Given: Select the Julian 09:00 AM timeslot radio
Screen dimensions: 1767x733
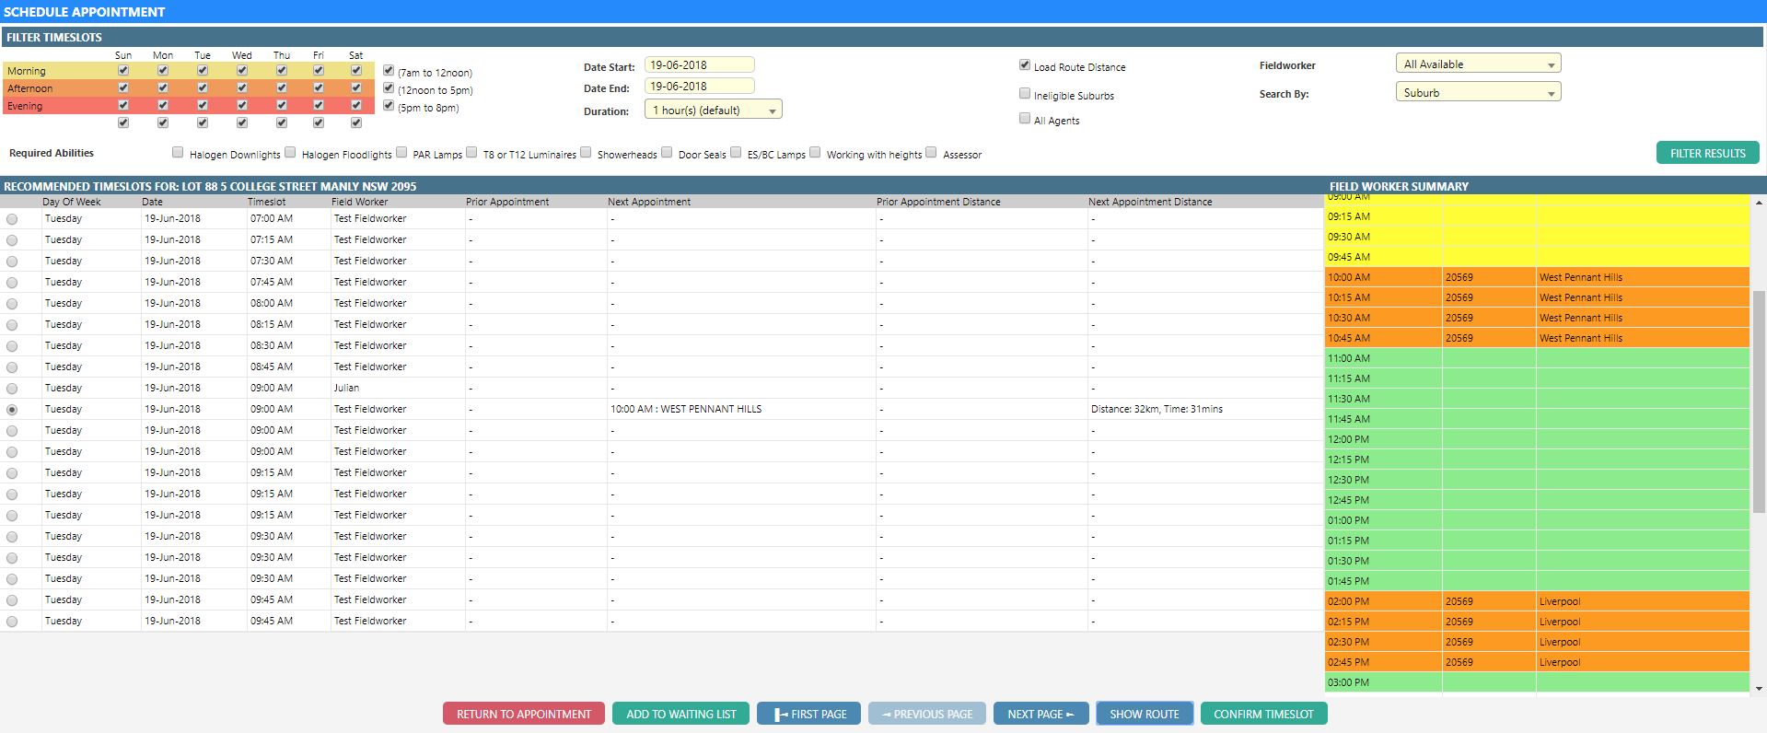Looking at the screenshot, I should tap(12, 389).
